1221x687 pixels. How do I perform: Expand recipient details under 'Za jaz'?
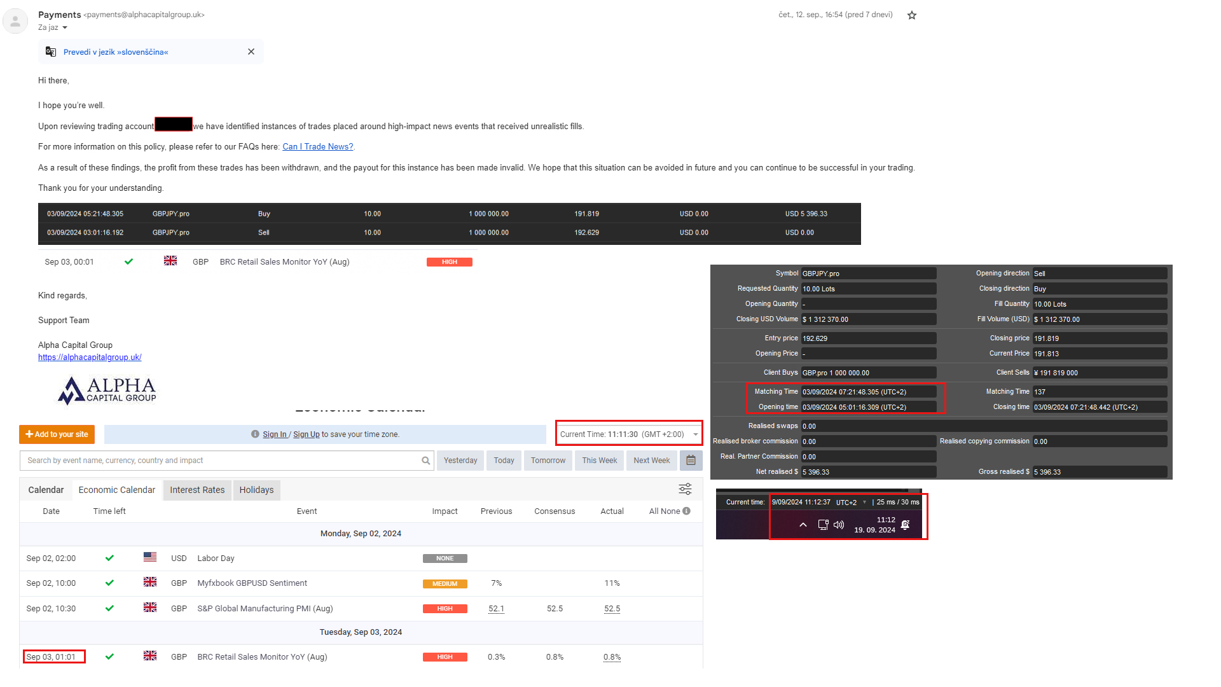click(65, 28)
